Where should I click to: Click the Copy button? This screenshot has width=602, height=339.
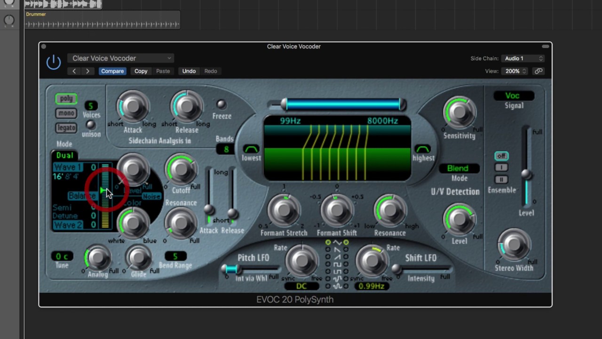141,71
